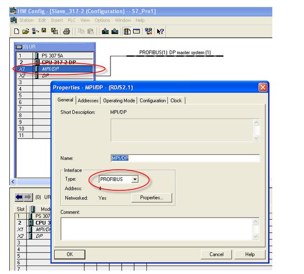Click the Help button in the dialog
The image size is (304, 274).
[x=250, y=254]
